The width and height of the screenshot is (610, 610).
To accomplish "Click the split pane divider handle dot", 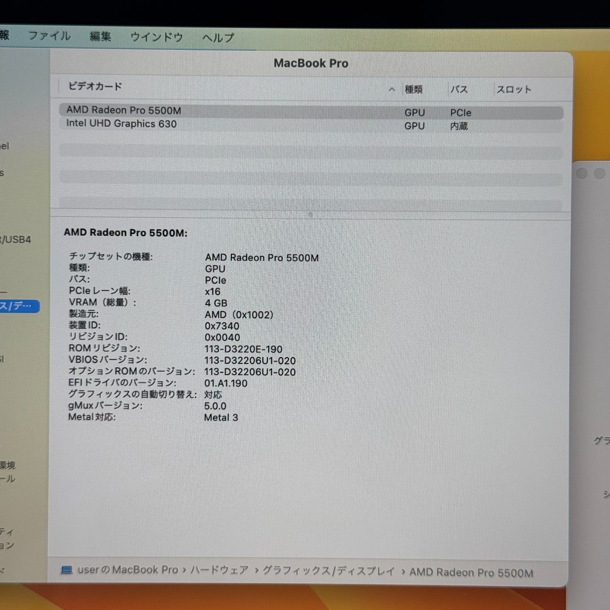I will tap(310, 214).
